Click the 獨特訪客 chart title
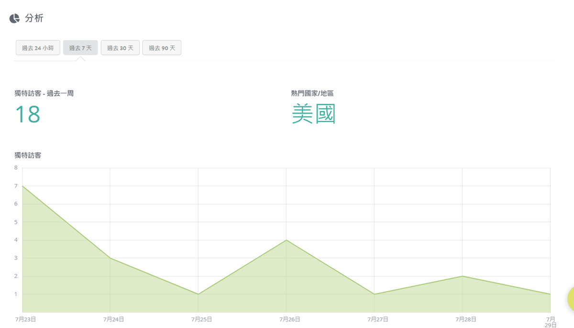Image resolution: width=574 pixels, height=328 pixels. 28,155
